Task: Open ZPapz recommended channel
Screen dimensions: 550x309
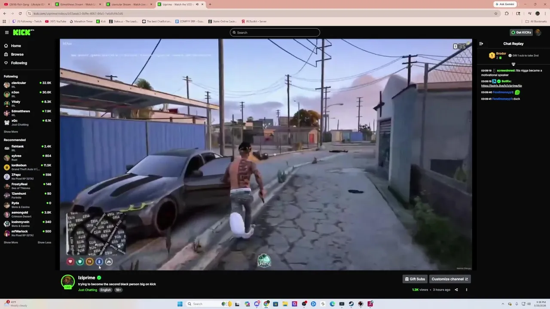Action: point(27,176)
